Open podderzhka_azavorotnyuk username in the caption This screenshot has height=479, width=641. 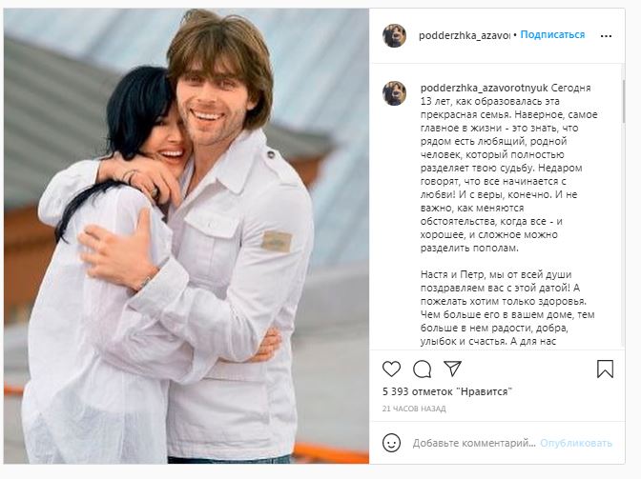click(x=484, y=88)
